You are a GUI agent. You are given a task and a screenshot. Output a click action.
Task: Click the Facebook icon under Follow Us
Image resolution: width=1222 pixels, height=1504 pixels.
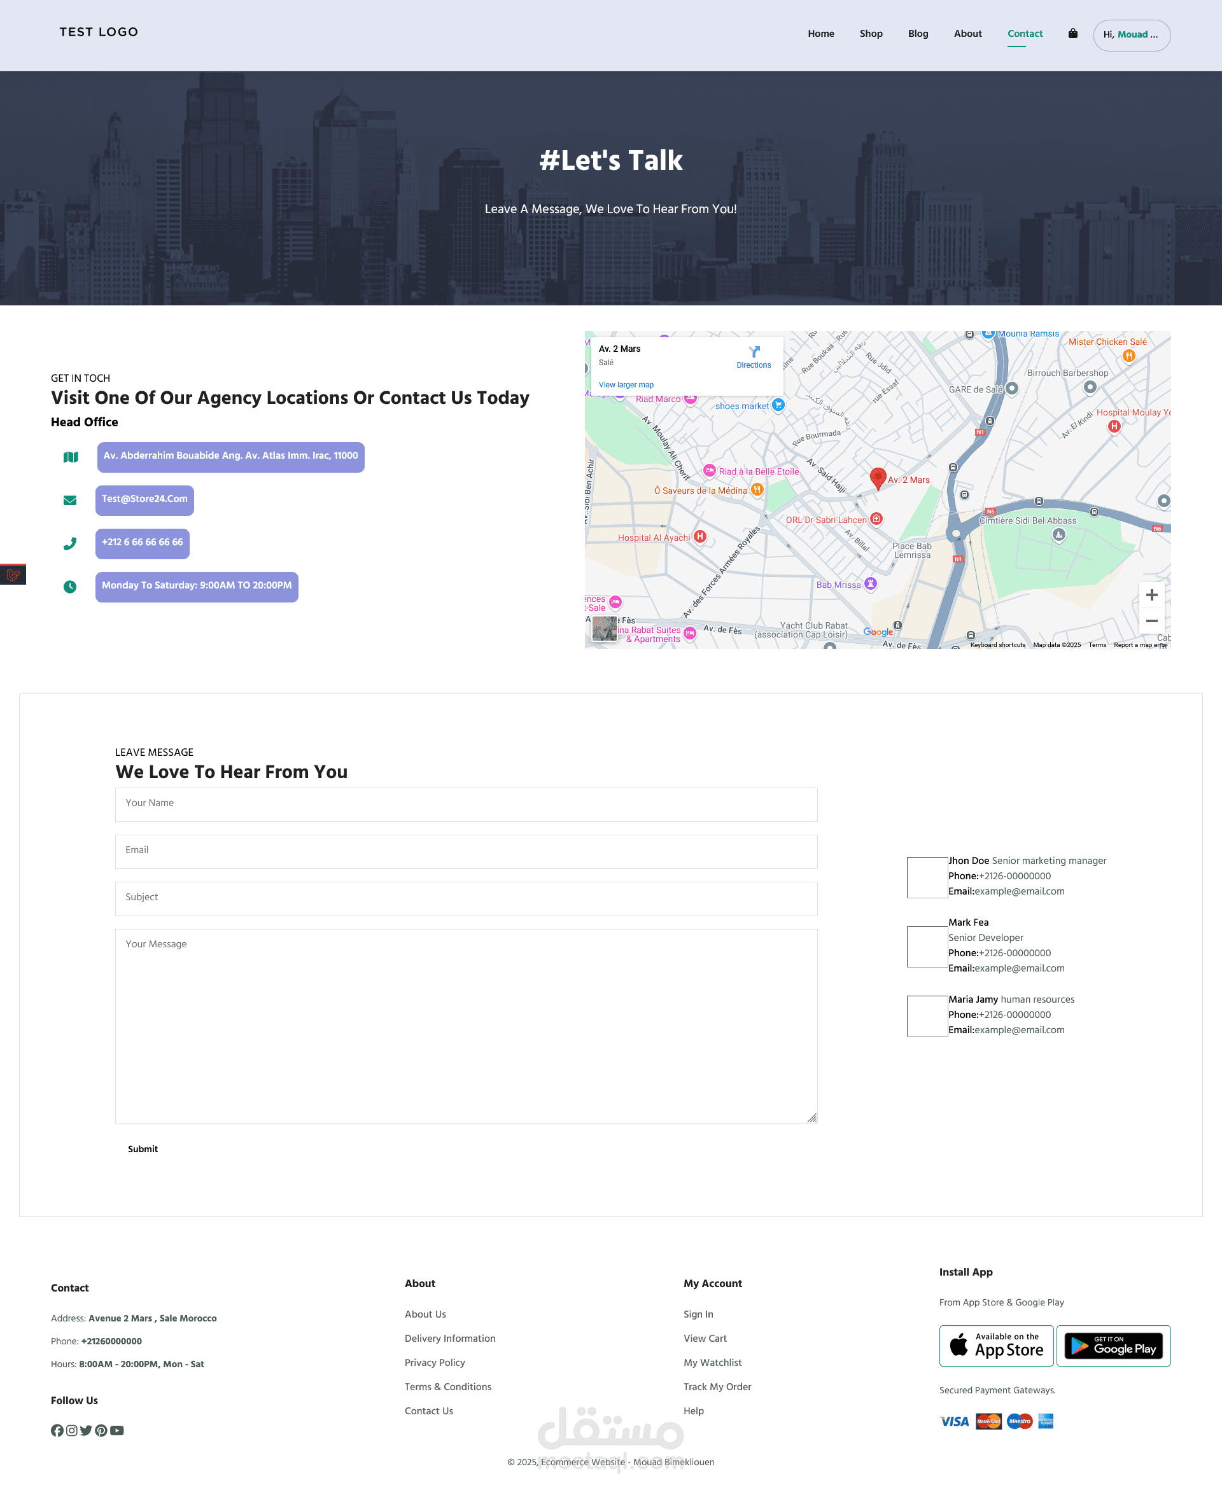click(57, 1430)
